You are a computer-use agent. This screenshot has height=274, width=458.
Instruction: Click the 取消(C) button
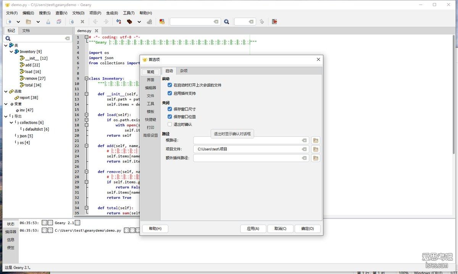click(x=280, y=229)
